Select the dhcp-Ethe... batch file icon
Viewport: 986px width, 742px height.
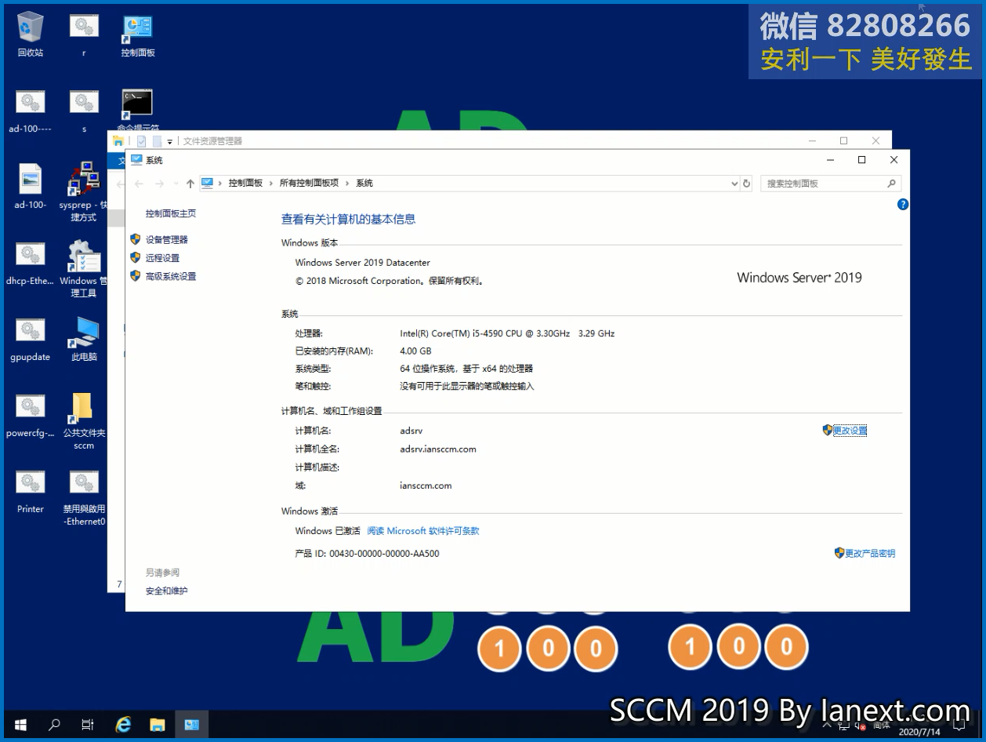(30, 264)
